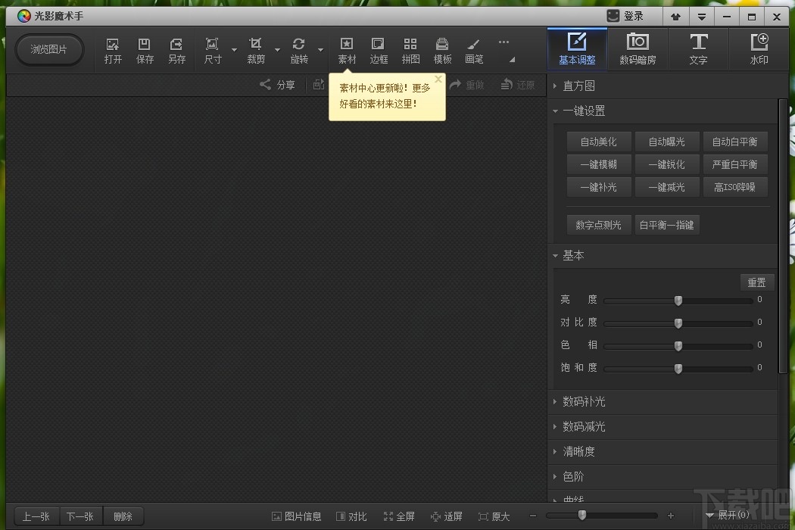Click the 自动曝光 button
Viewport: 795px width, 530px height.
coord(667,142)
